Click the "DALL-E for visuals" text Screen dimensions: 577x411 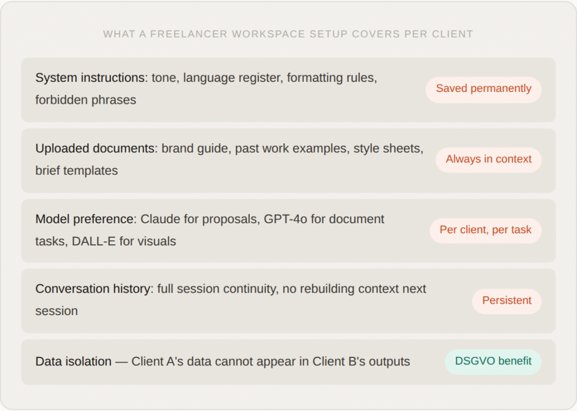point(124,241)
